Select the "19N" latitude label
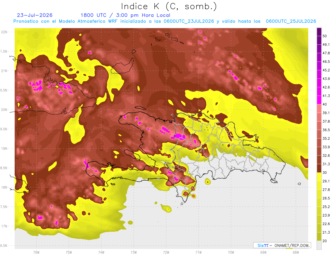The height and width of the screenshot is (256, 332). point(5,149)
